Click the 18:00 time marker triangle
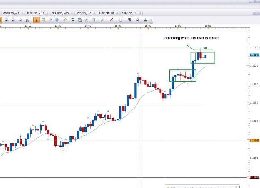This screenshot has width=260, height=188. coord(208,29)
